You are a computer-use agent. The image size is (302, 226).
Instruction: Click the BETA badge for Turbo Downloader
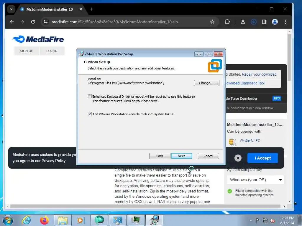(277, 99)
